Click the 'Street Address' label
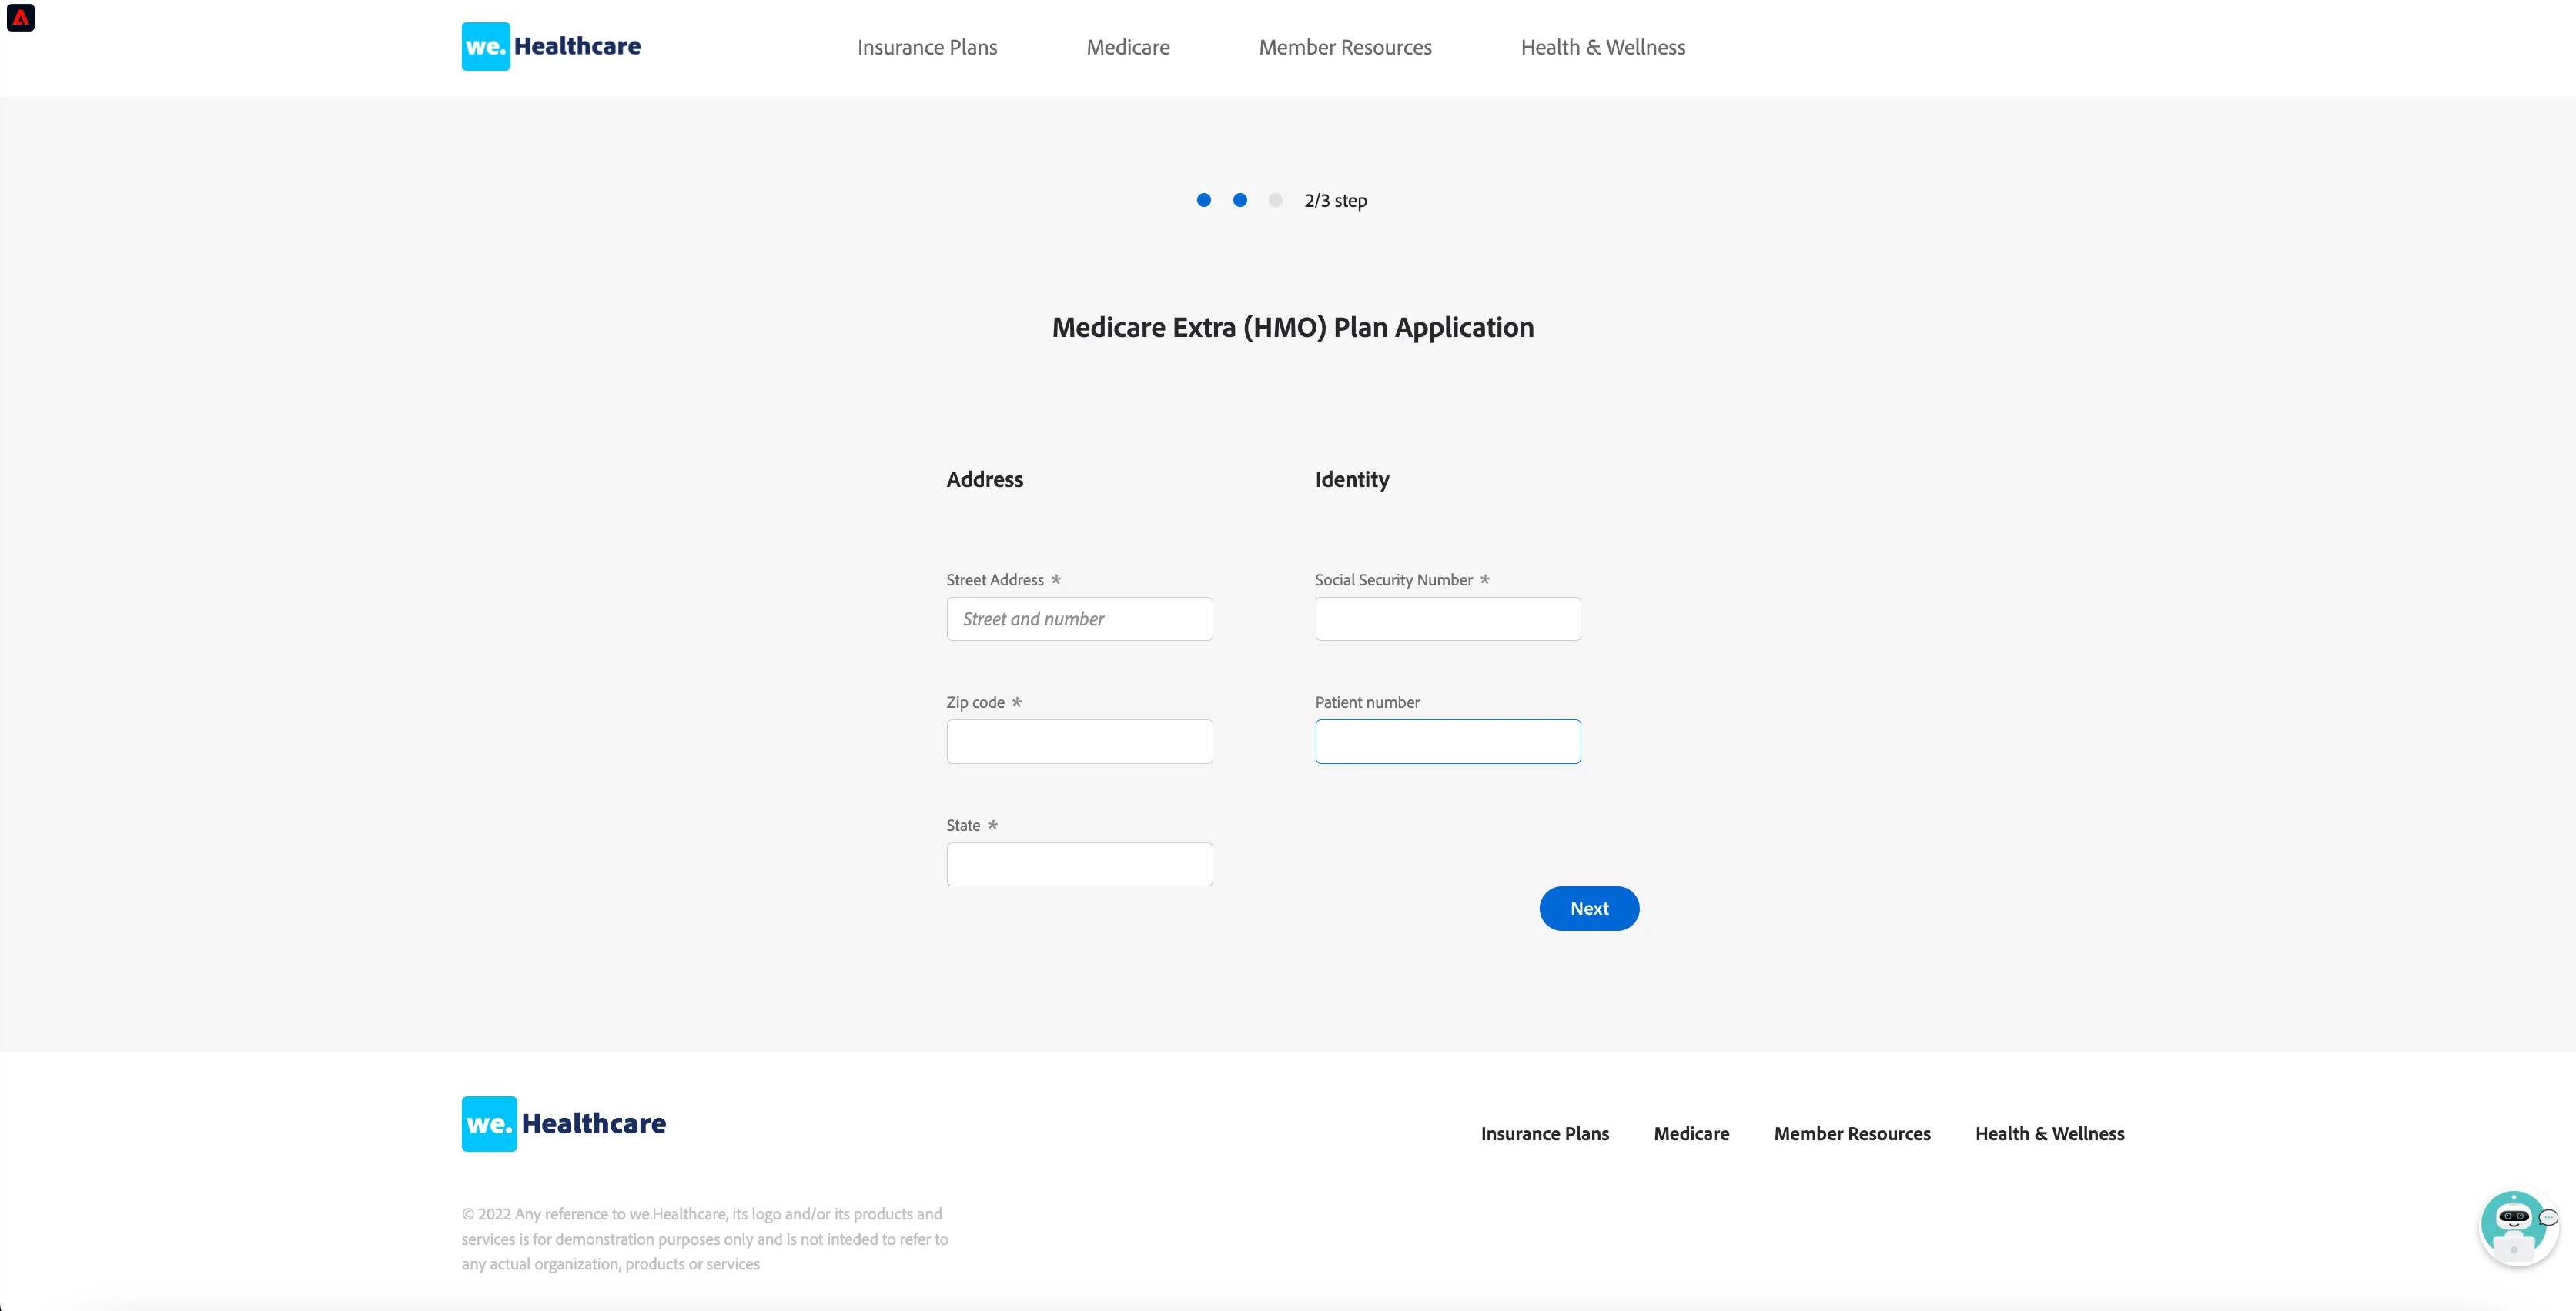 (995, 579)
